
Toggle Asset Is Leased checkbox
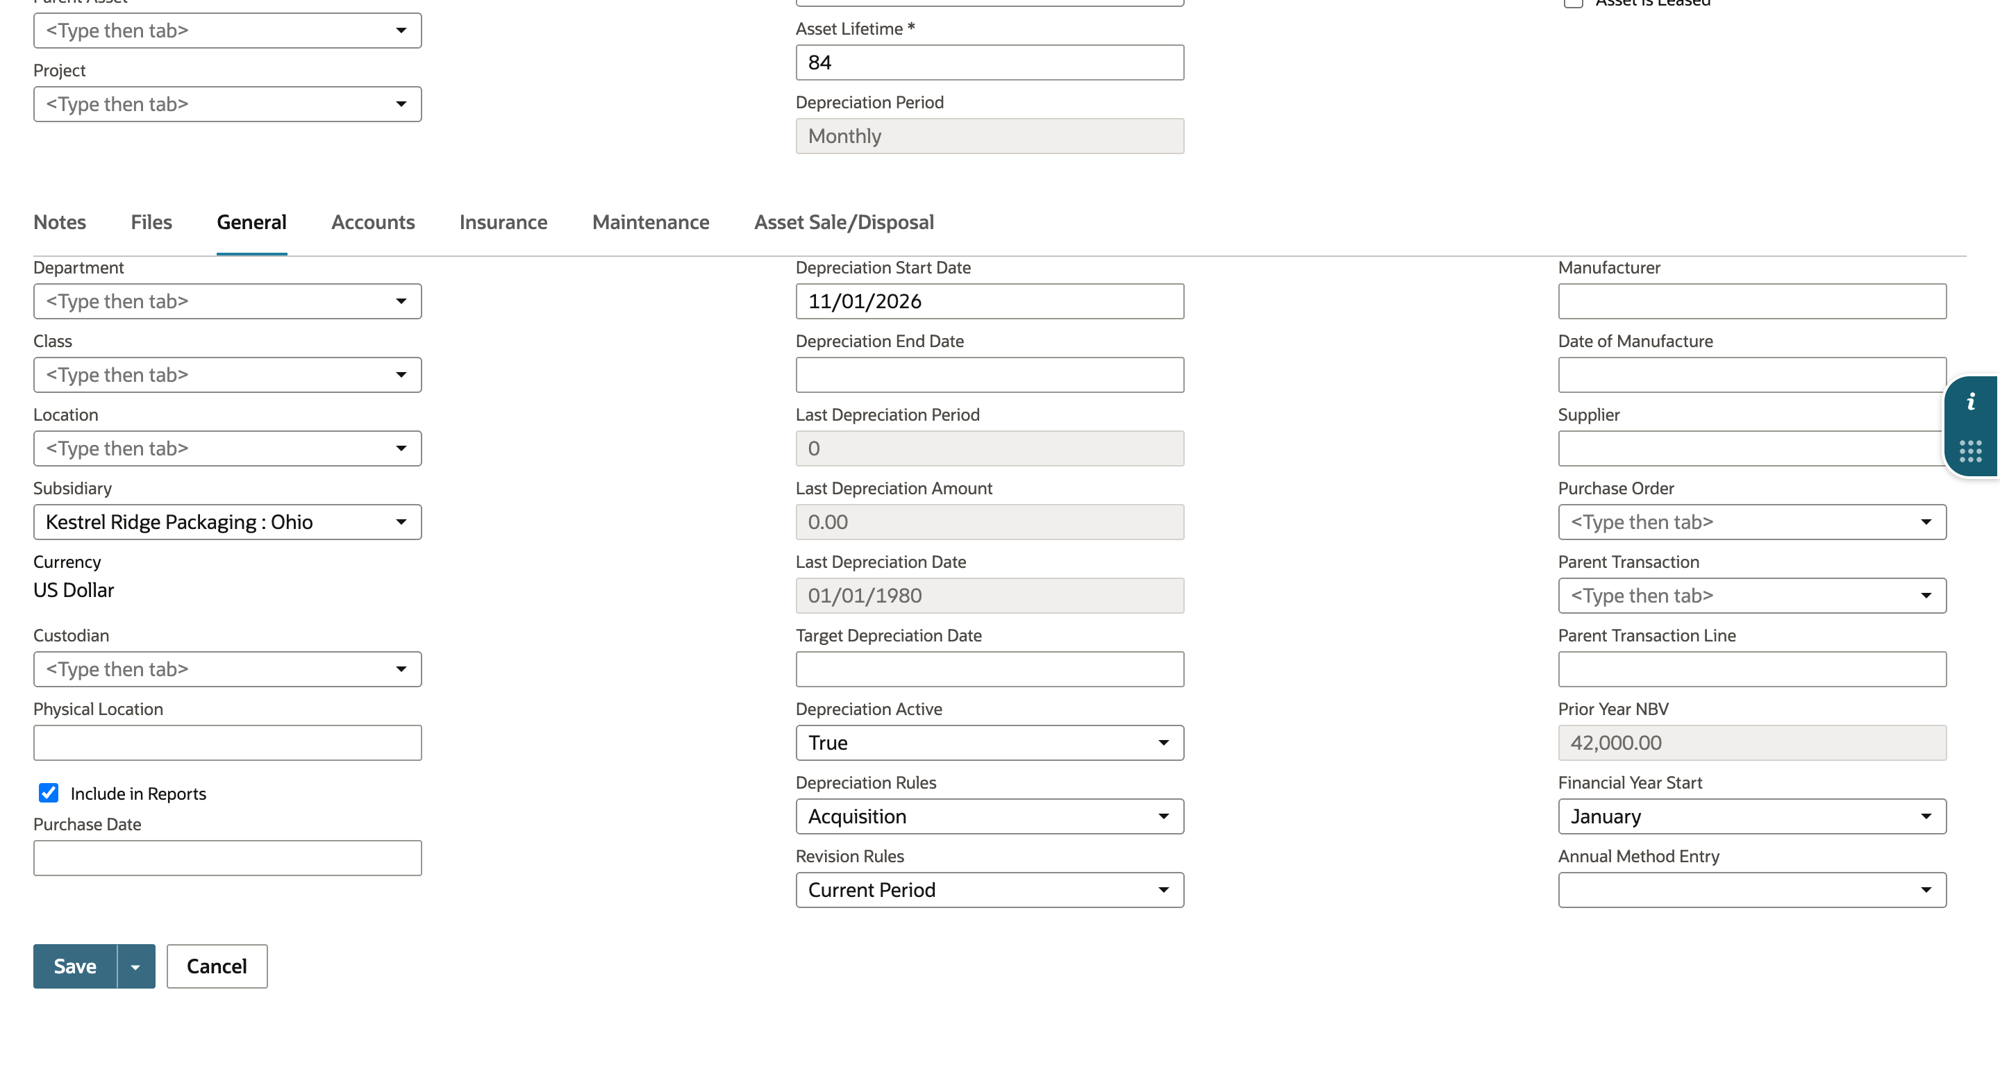click(1573, 2)
